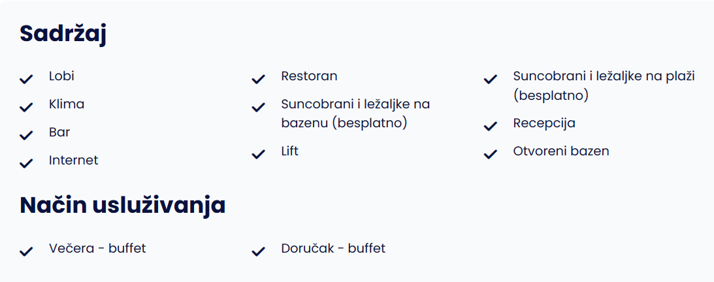Click the checkmark beside Restoran
The height and width of the screenshot is (282, 714).
tap(258, 80)
